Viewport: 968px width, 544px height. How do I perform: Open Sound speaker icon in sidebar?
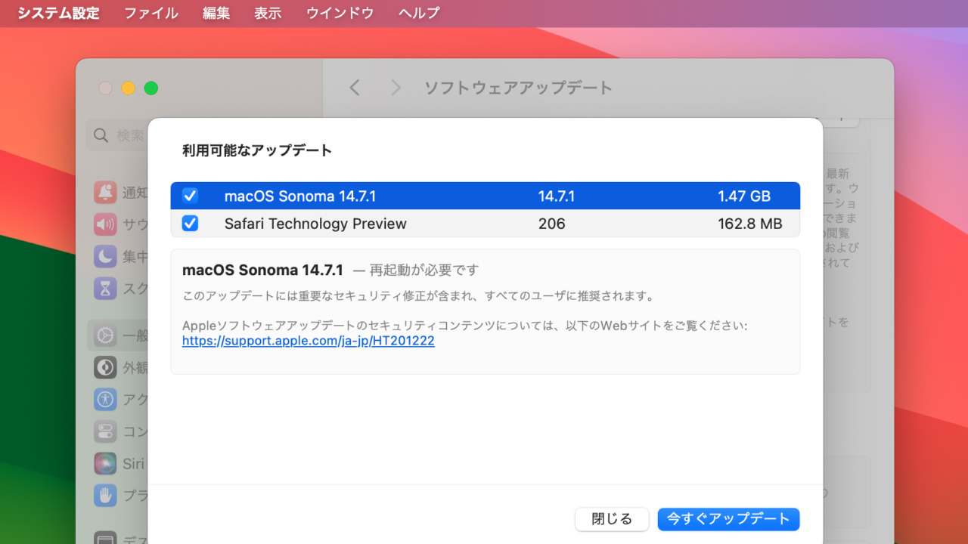105,224
